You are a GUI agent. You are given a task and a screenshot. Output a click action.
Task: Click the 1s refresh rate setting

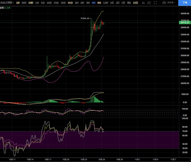[x=144, y=3]
